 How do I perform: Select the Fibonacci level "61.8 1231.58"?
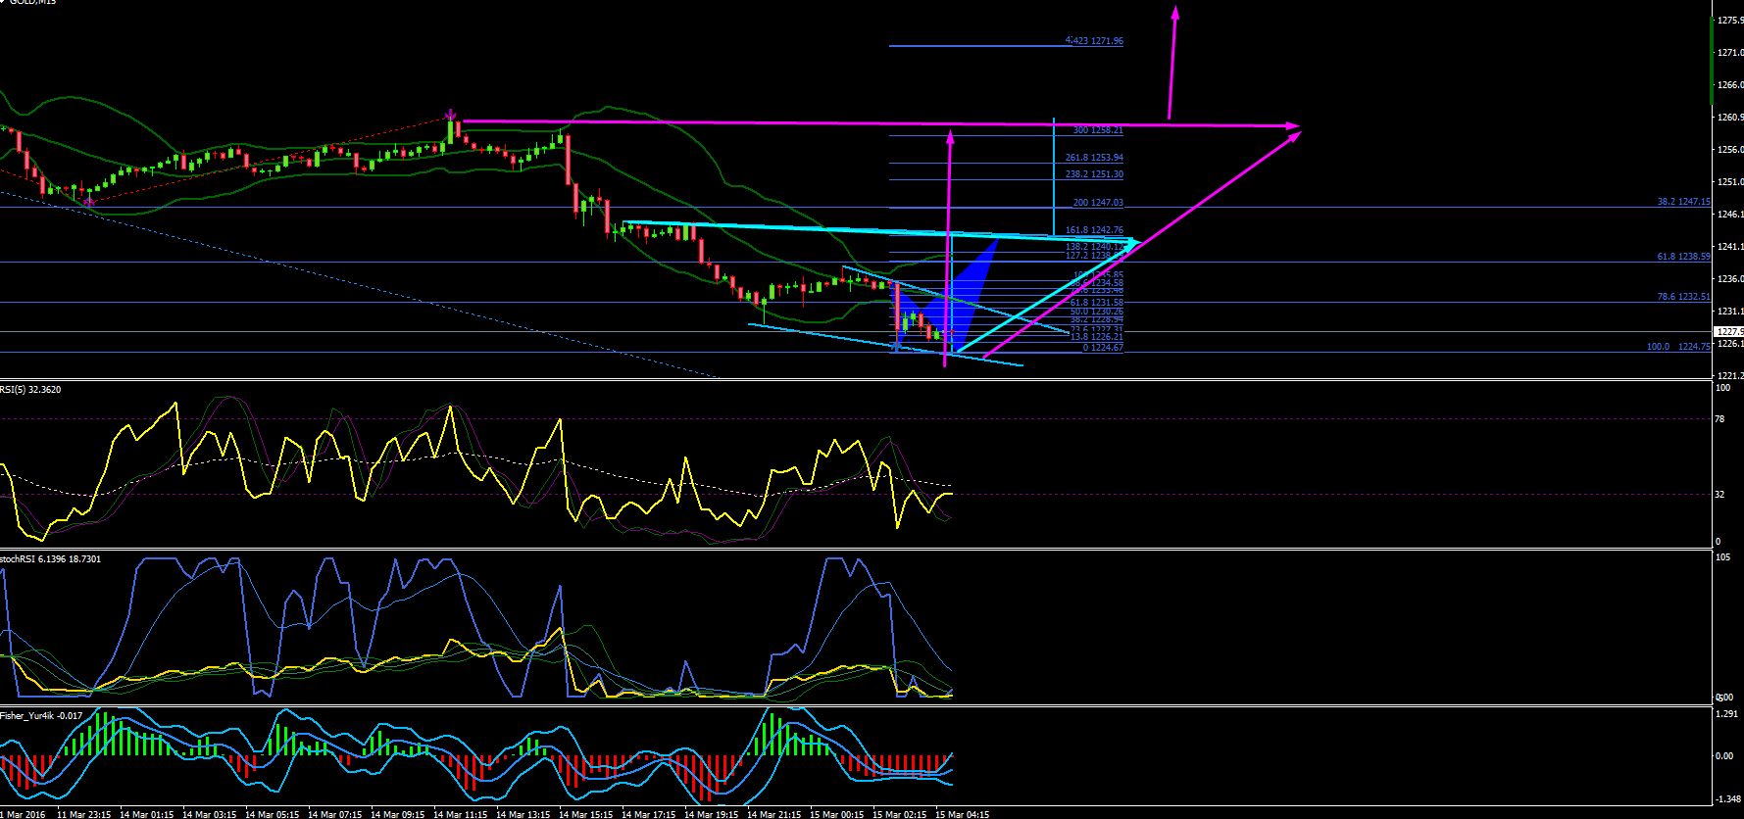click(1096, 303)
